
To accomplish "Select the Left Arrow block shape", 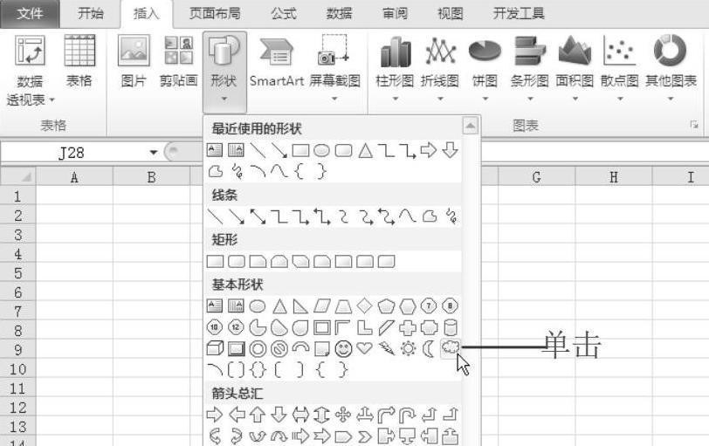I will tap(237, 415).
